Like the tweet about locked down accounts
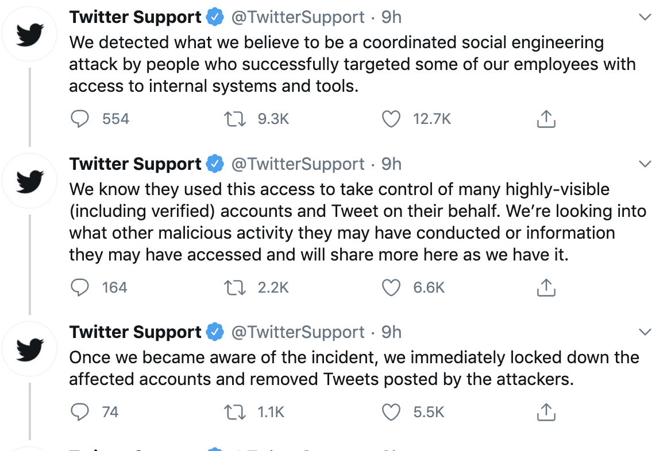This screenshot has height=451, width=671. click(x=391, y=411)
